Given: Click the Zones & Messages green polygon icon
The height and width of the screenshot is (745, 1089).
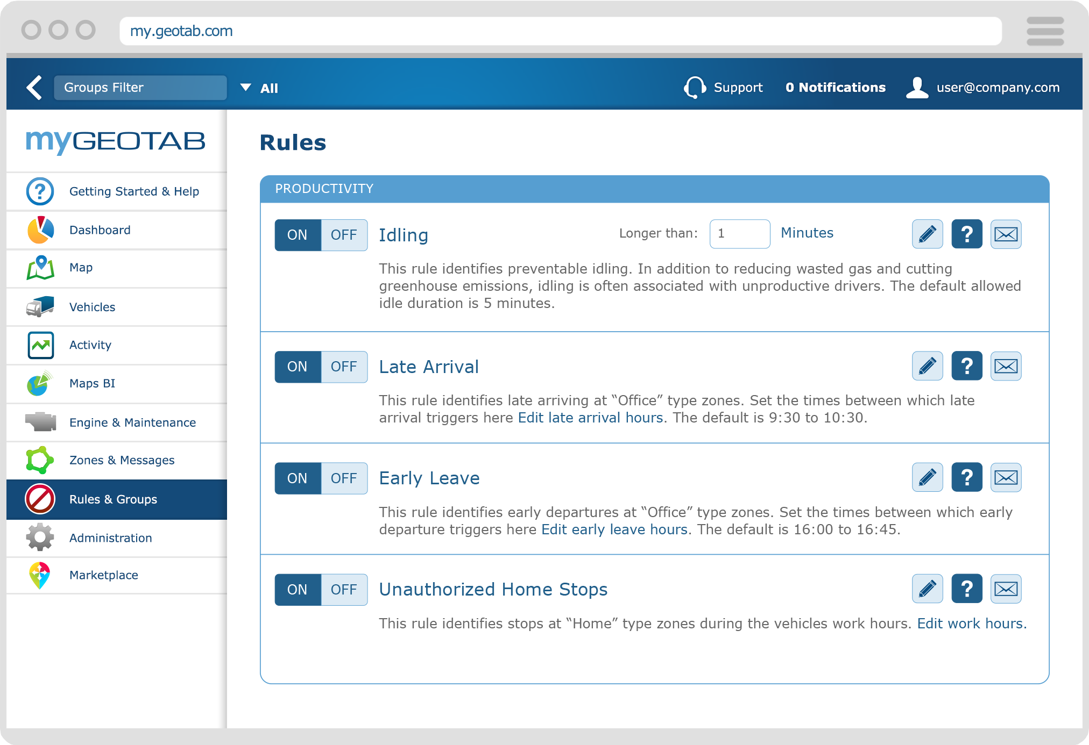Looking at the screenshot, I should [40, 460].
